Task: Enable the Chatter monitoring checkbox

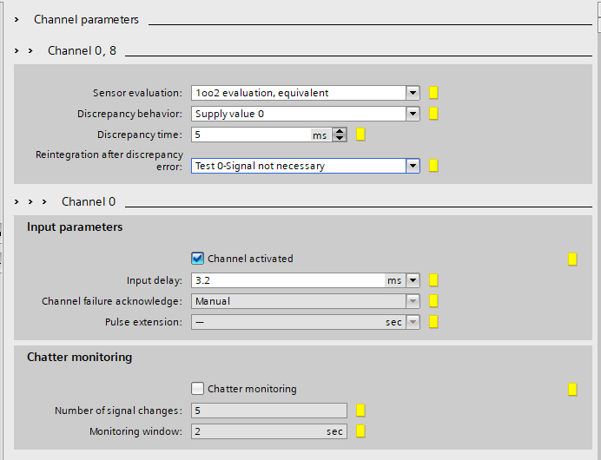Action: [x=197, y=389]
